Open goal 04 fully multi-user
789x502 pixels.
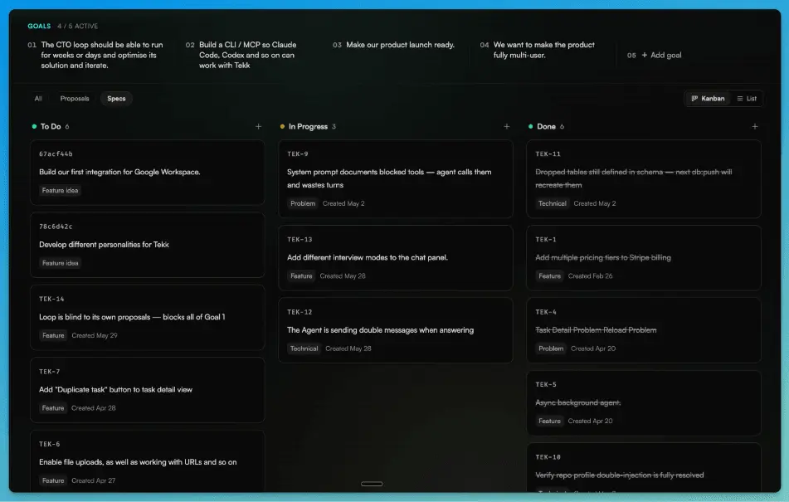(x=538, y=50)
